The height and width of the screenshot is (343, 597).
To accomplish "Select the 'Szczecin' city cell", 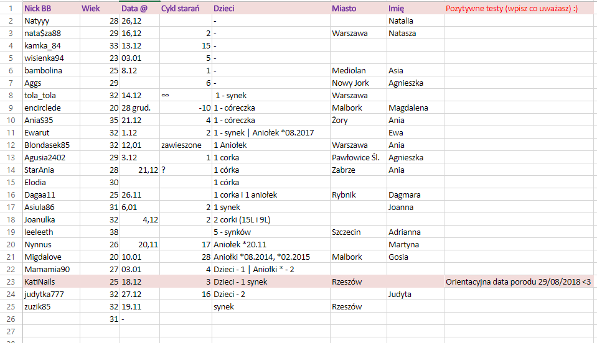I will click(x=347, y=232).
